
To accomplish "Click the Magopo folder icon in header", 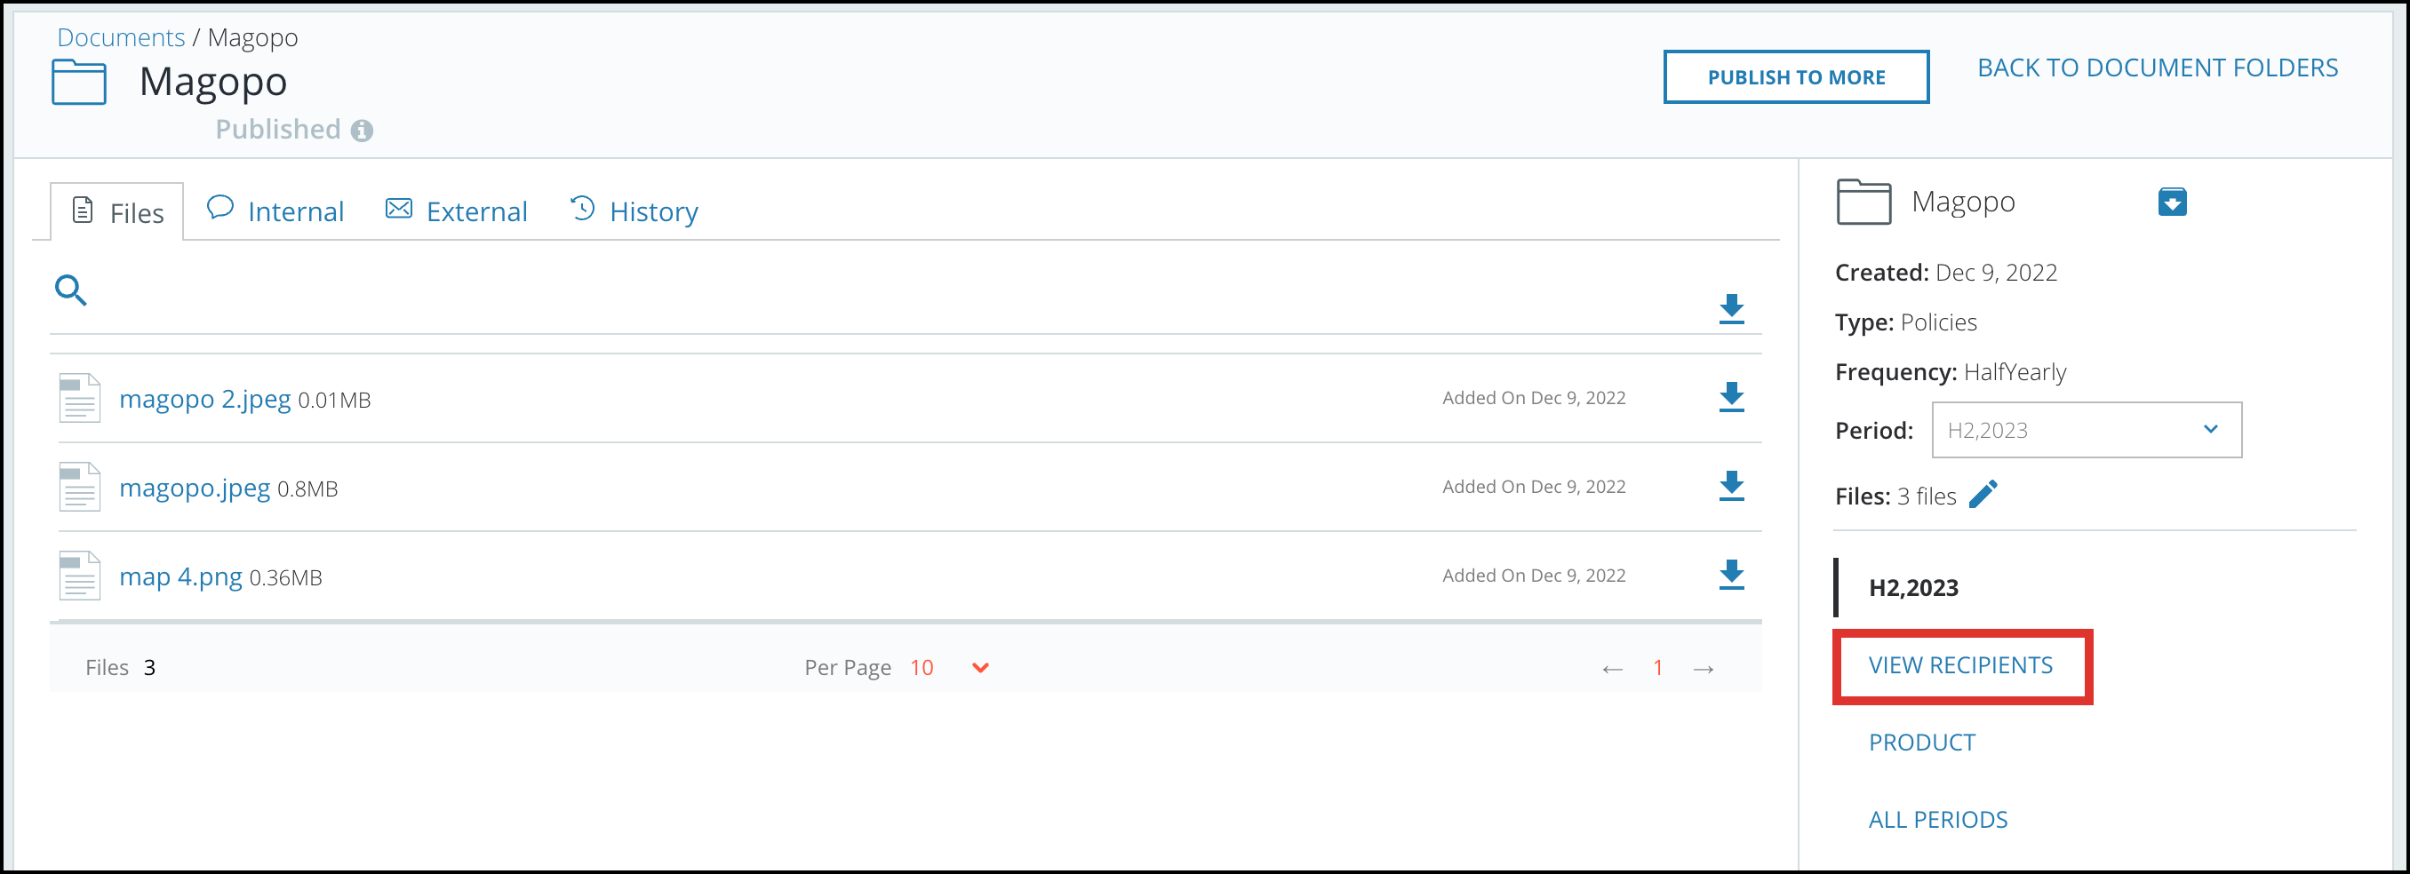I will (78, 83).
